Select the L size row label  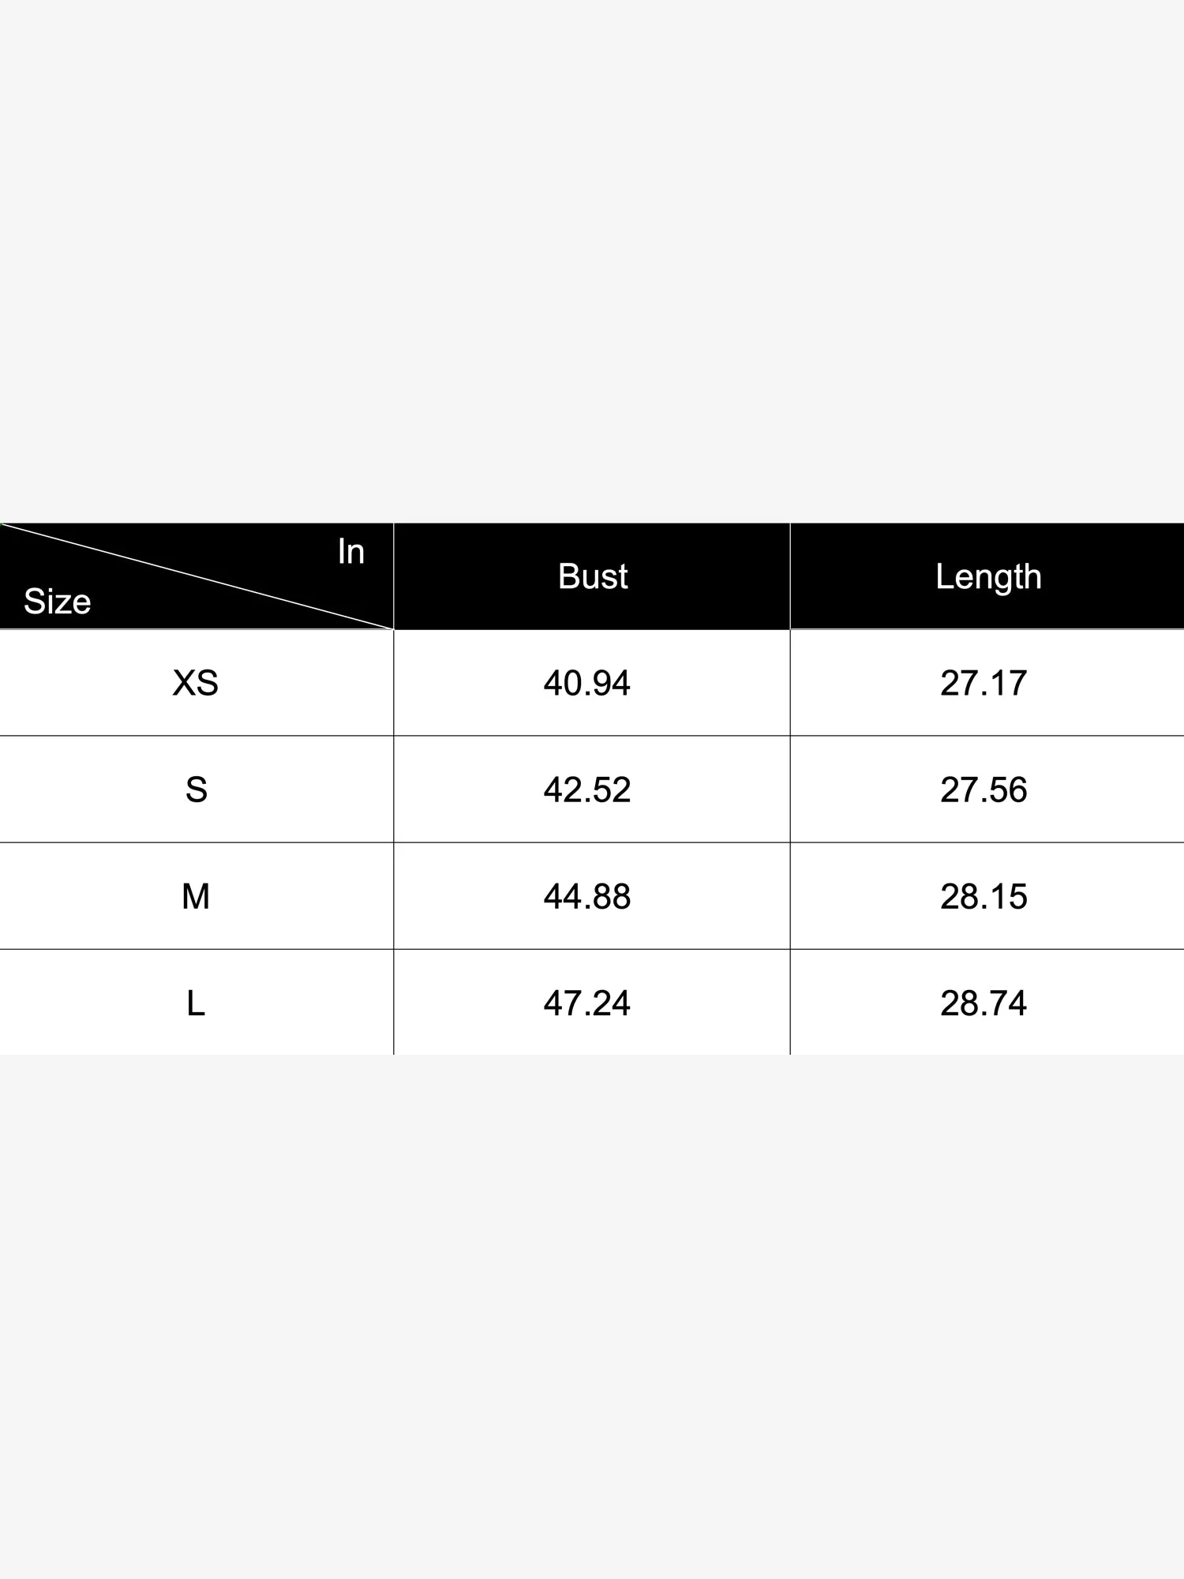pyautogui.click(x=196, y=1003)
